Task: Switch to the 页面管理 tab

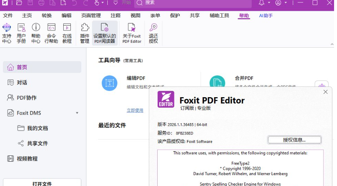Action: click(x=91, y=15)
